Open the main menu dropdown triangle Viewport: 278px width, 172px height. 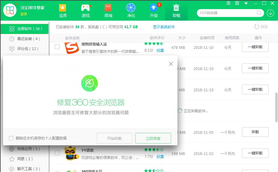pos(246,3)
